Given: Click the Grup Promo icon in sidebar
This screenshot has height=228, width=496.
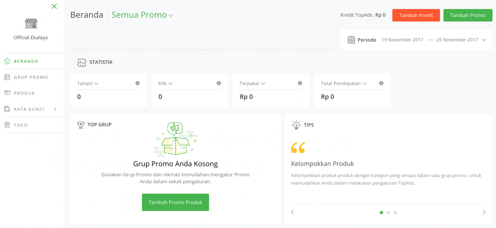Looking at the screenshot, I should [7, 77].
